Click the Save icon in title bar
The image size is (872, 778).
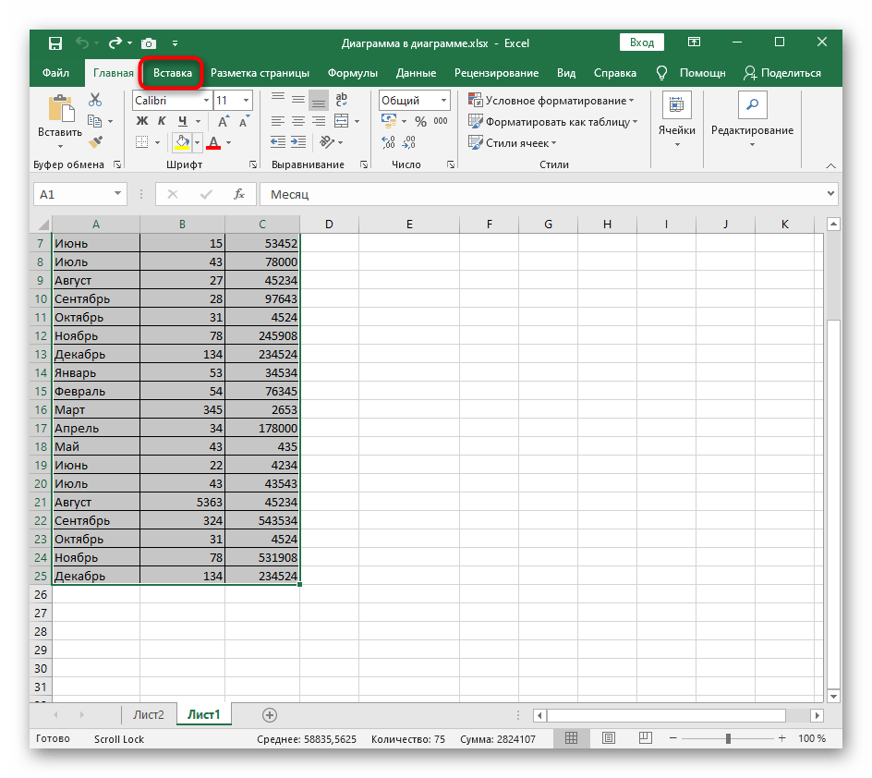(55, 43)
